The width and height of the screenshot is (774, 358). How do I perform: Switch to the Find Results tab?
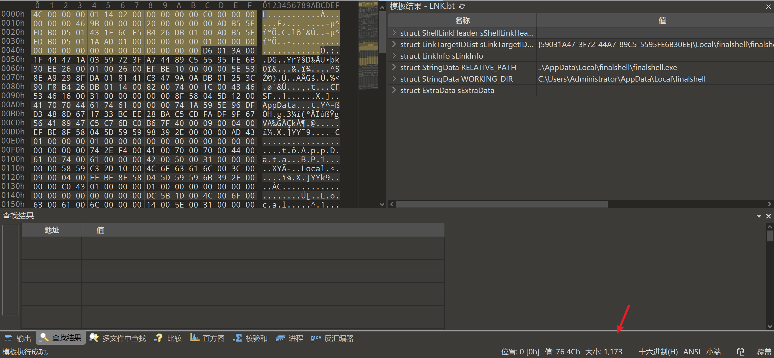point(61,338)
